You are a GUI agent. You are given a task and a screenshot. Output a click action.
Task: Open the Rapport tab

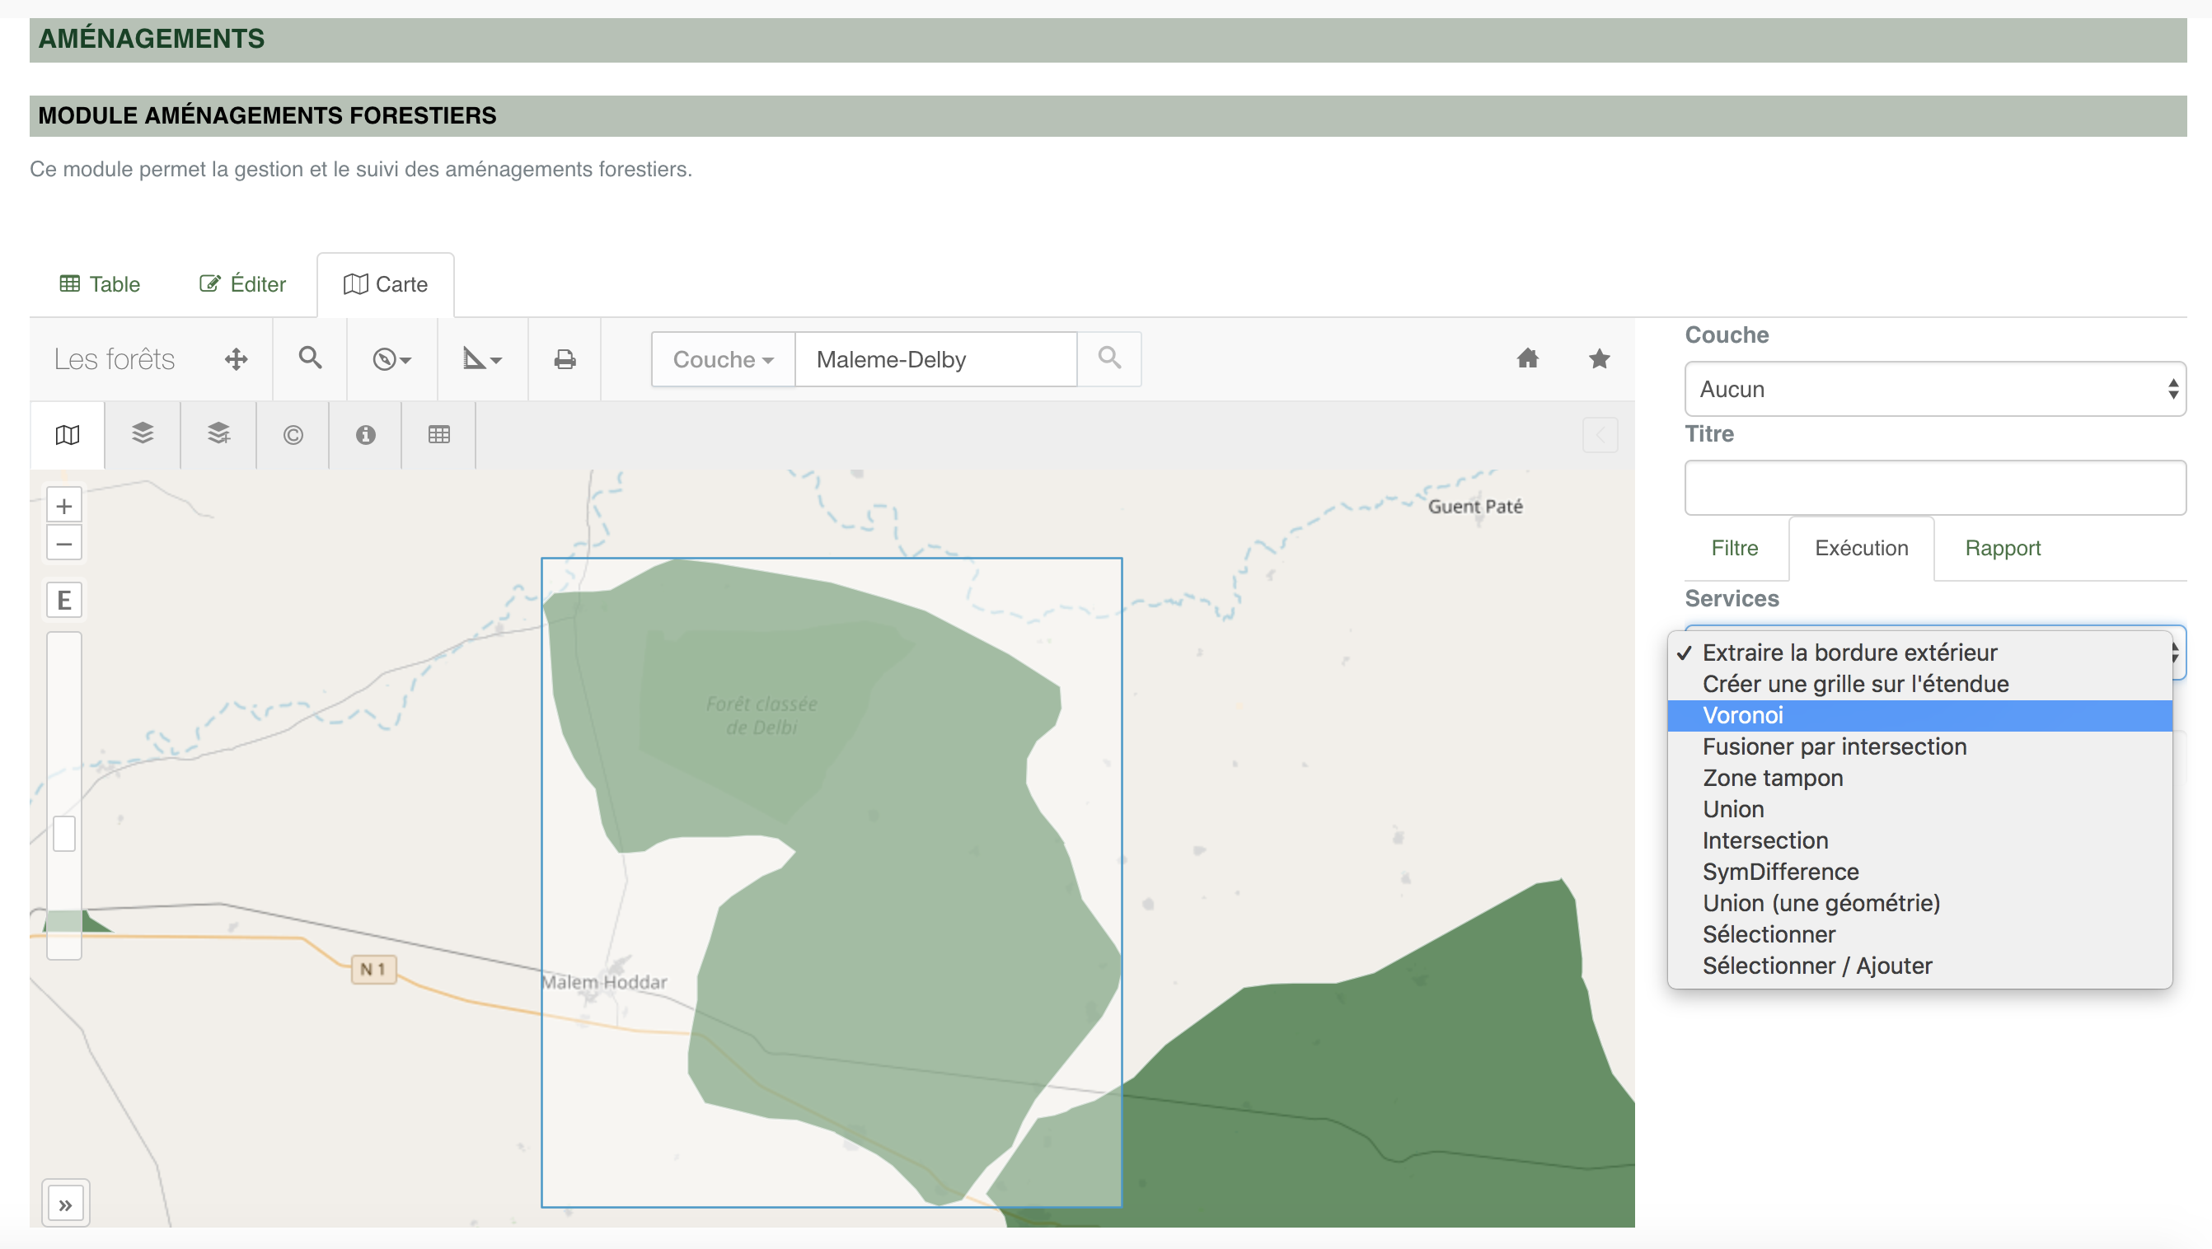click(x=2003, y=548)
